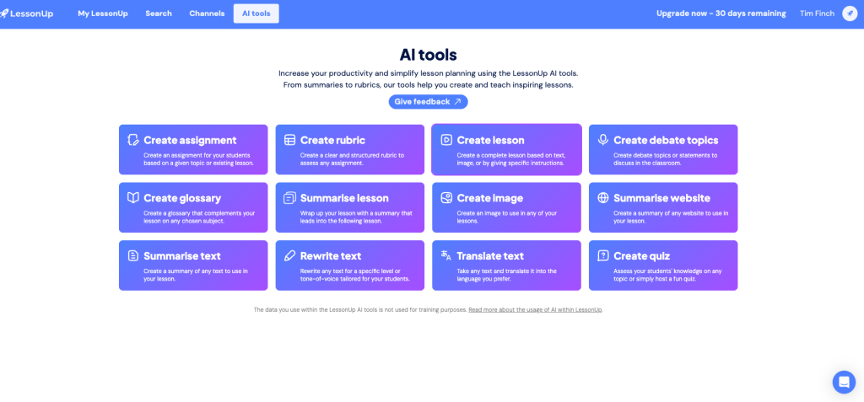This screenshot has height=402, width=864.
Task: Open the Create lesson title
Action: coord(490,141)
